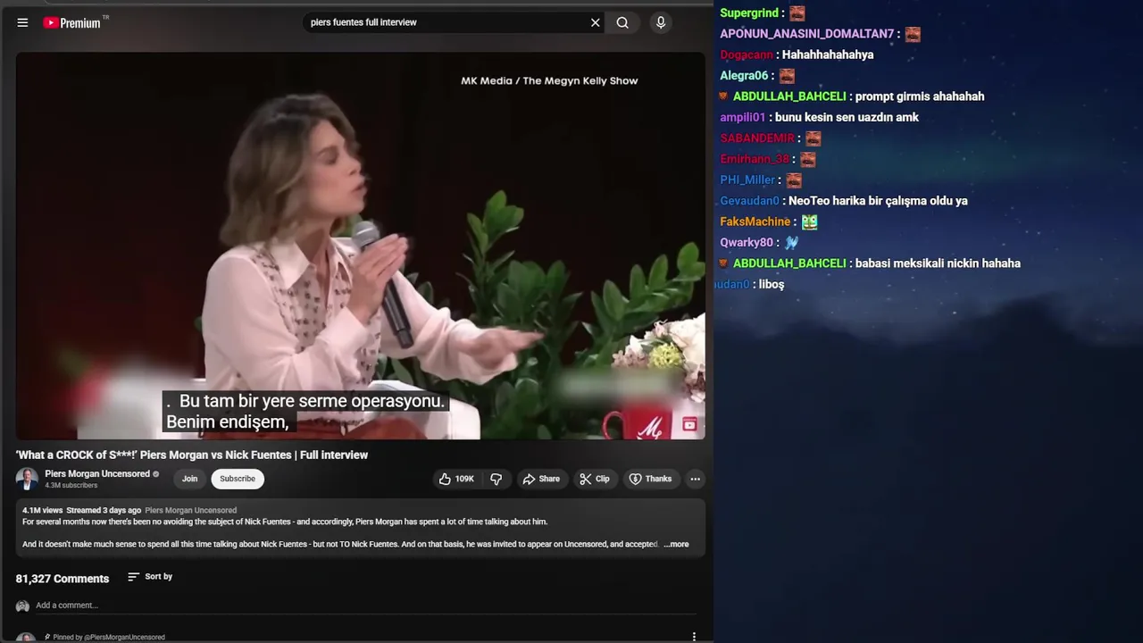Viewport: 1143px width, 643px height.
Task: Click chat username Emirhann_38
Action: (x=755, y=159)
